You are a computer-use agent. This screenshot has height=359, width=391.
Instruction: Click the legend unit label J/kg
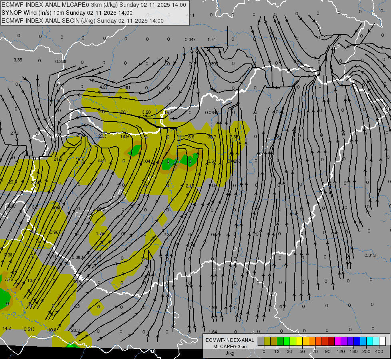[230, 353]
